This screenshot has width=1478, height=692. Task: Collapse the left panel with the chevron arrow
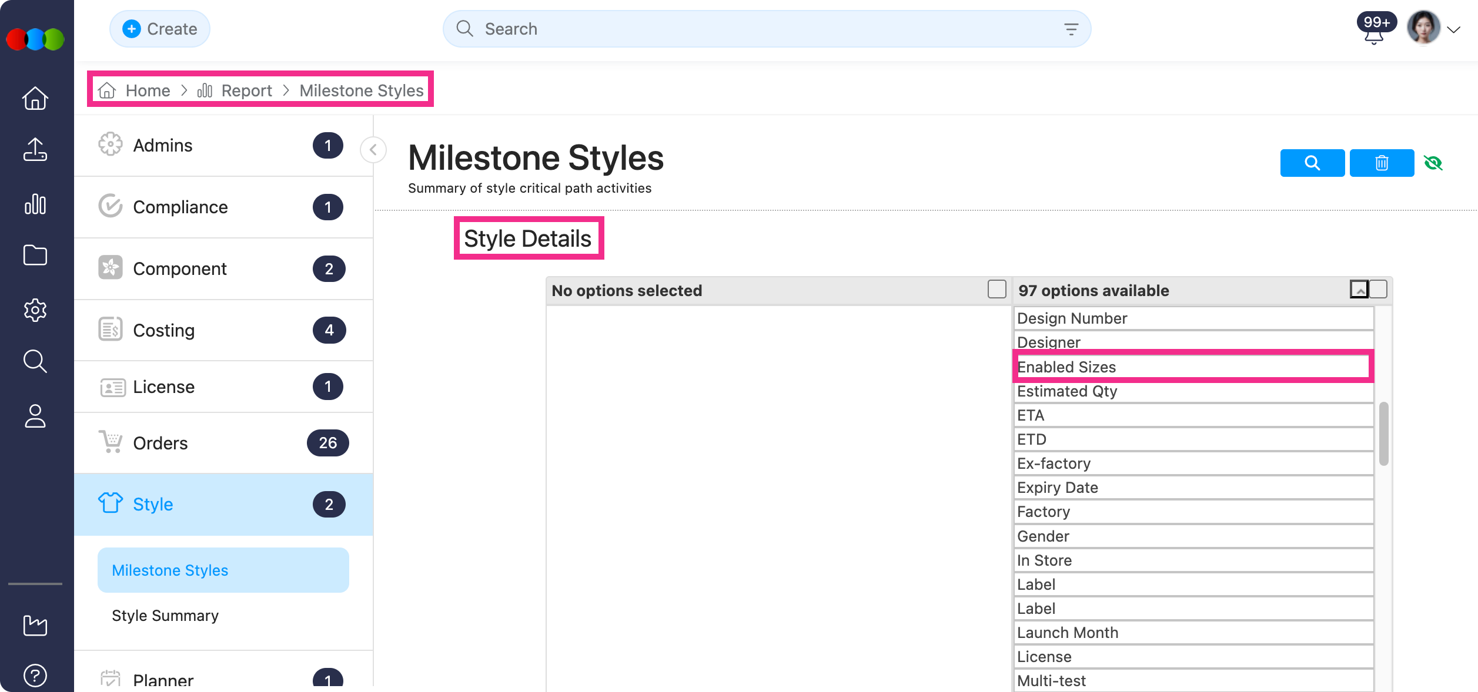click(373, 150)
